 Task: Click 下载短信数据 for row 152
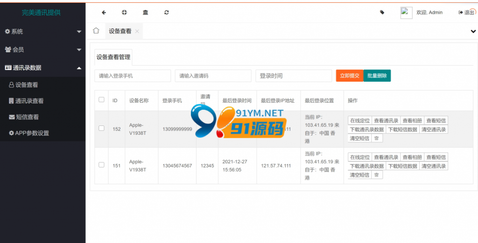click(403, 129)
